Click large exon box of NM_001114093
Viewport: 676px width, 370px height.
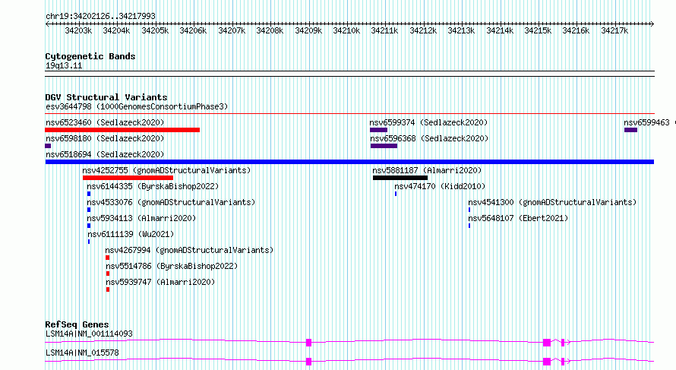coord(547,343)
